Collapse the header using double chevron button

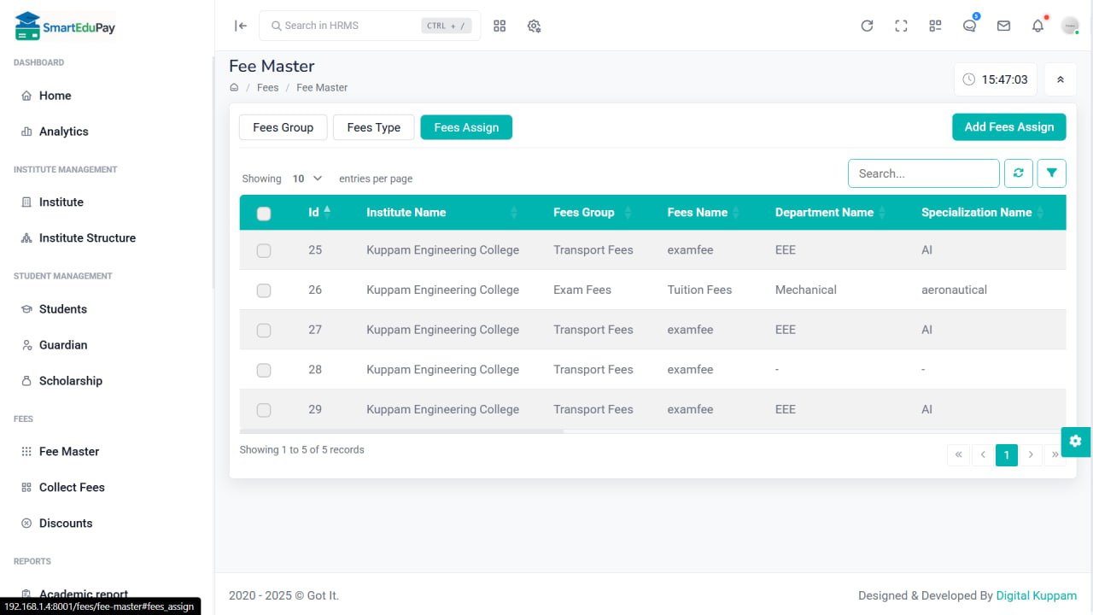coord(1060,79)
